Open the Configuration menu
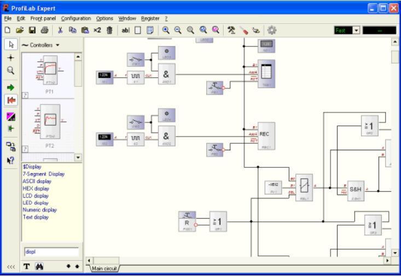401x276 pixels. click(76, 19)
